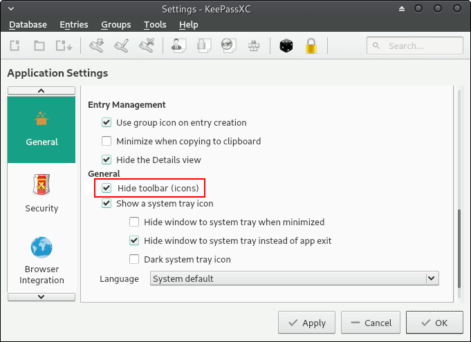Uncheck Hide the Details view
471x342 pixels.
pos(107,160)
